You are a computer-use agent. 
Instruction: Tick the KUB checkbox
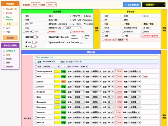pos(123,16)
